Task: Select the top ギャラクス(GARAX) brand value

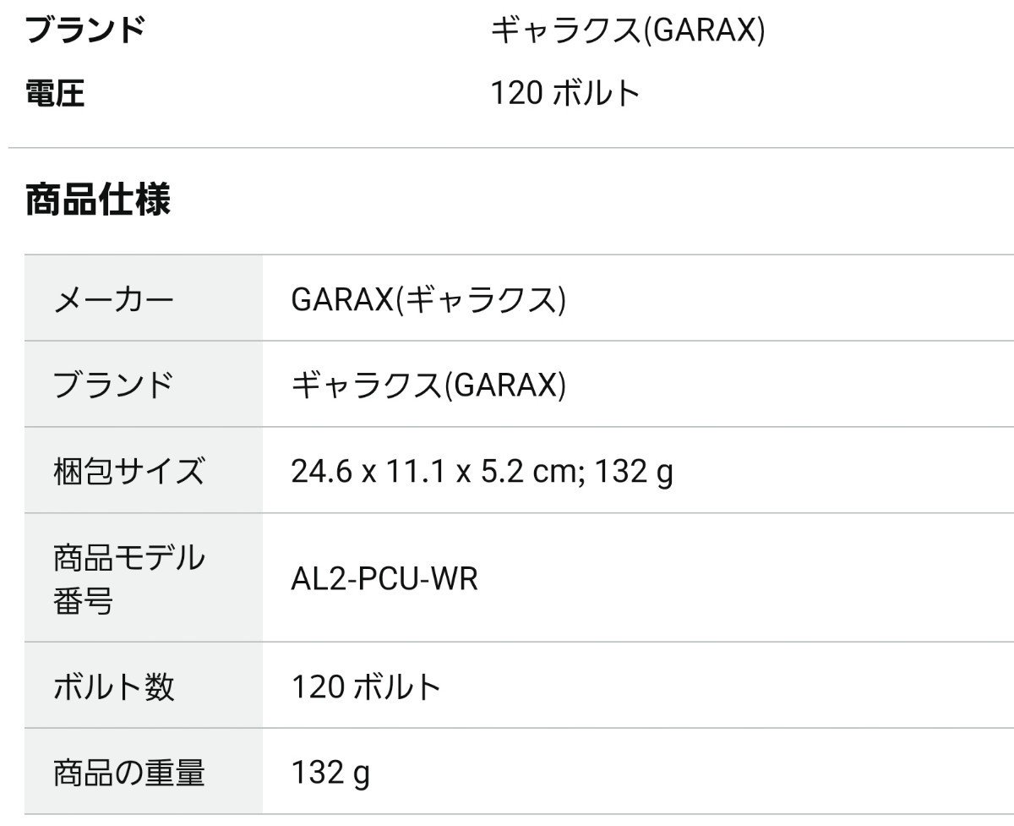Action: point(627,30)
